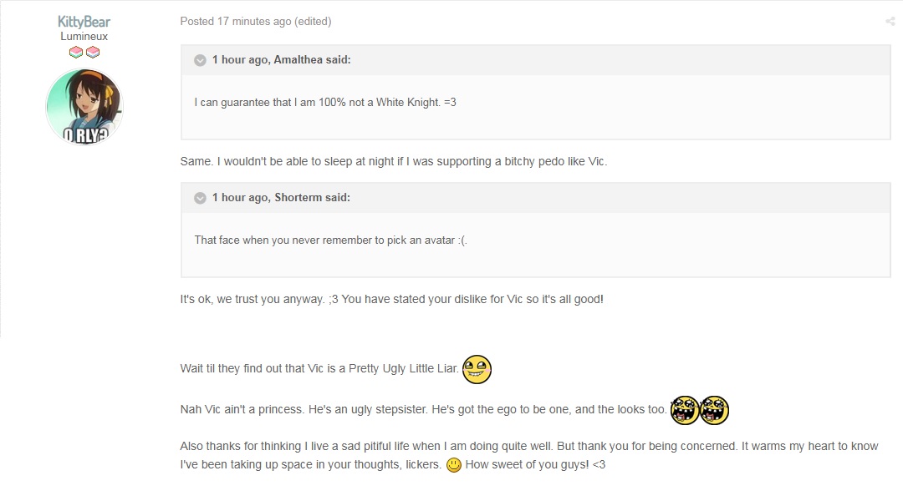Screen dimensions: 903x501
Task: Click the first pink rank badge icon
Action: 76,53
